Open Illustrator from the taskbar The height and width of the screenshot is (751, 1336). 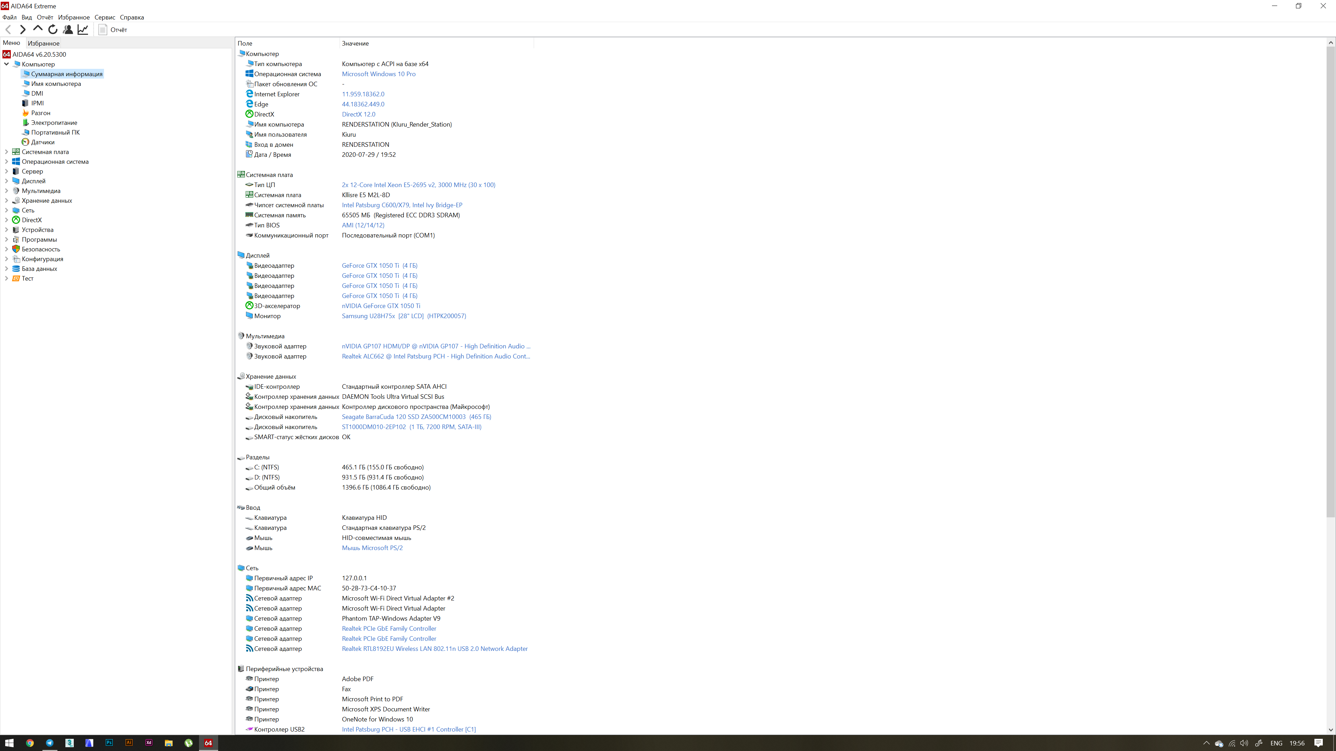pos(129,743)
